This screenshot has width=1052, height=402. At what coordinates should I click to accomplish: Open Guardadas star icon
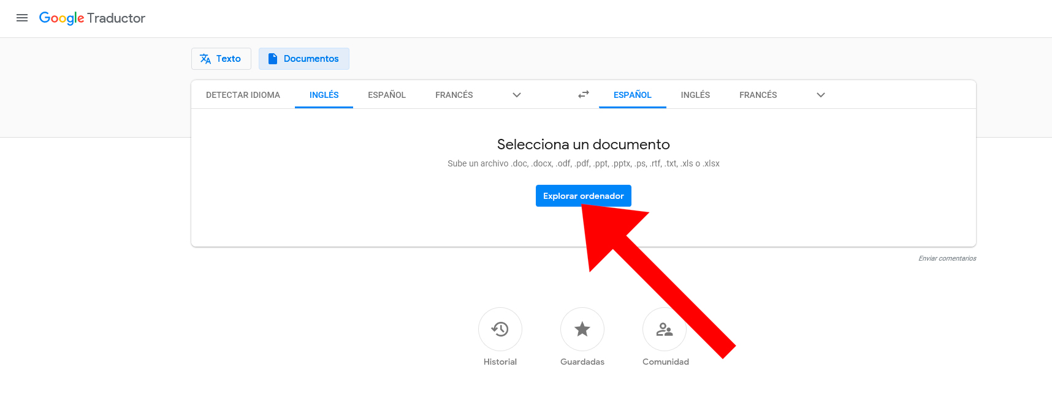[582, 329]
